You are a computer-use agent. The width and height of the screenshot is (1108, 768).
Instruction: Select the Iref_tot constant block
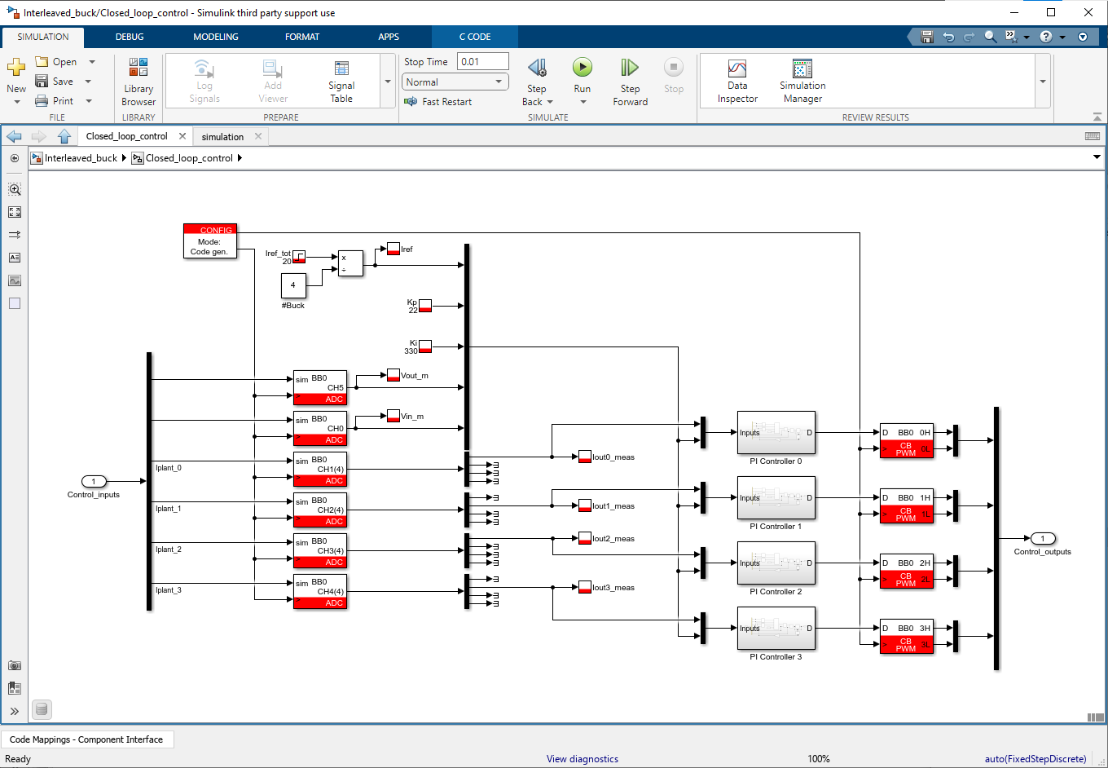tap(299, 257)
